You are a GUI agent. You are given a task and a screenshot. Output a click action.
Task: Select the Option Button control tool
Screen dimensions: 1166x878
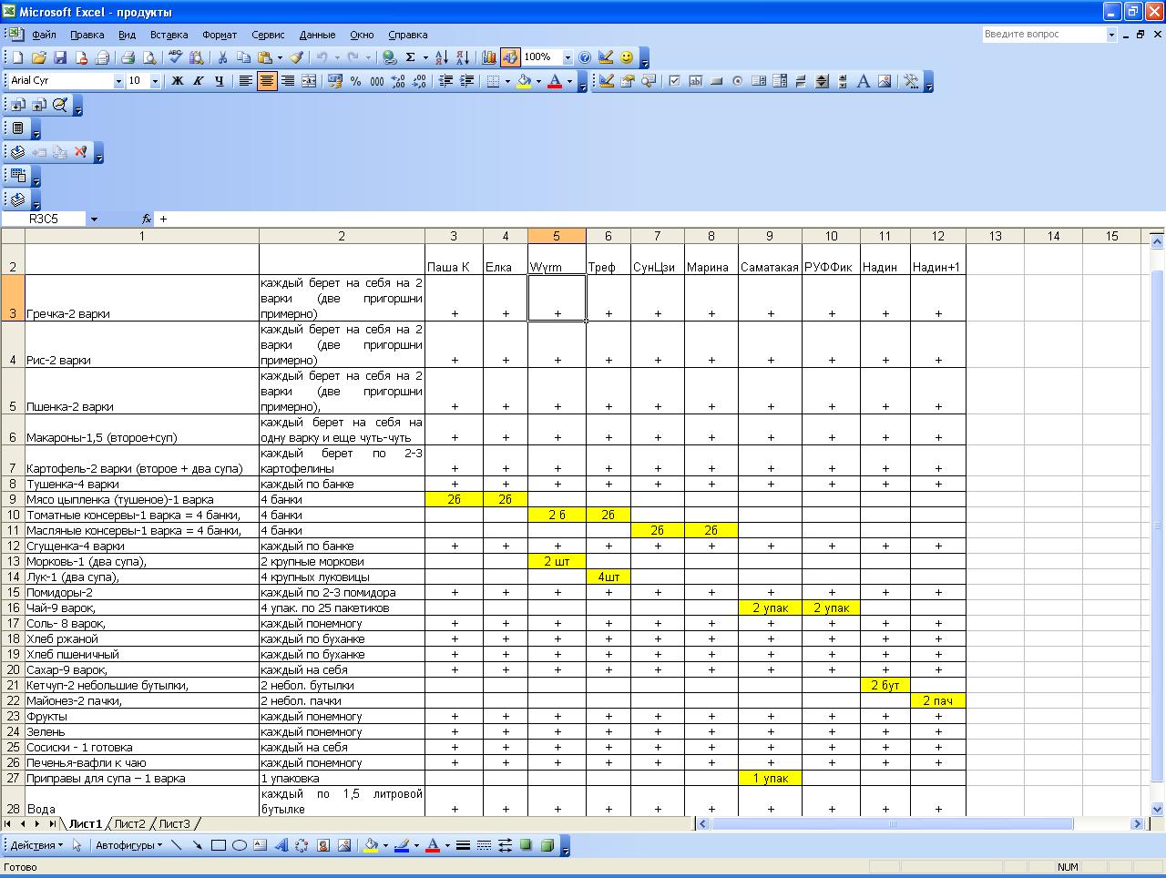click(737, 81)
